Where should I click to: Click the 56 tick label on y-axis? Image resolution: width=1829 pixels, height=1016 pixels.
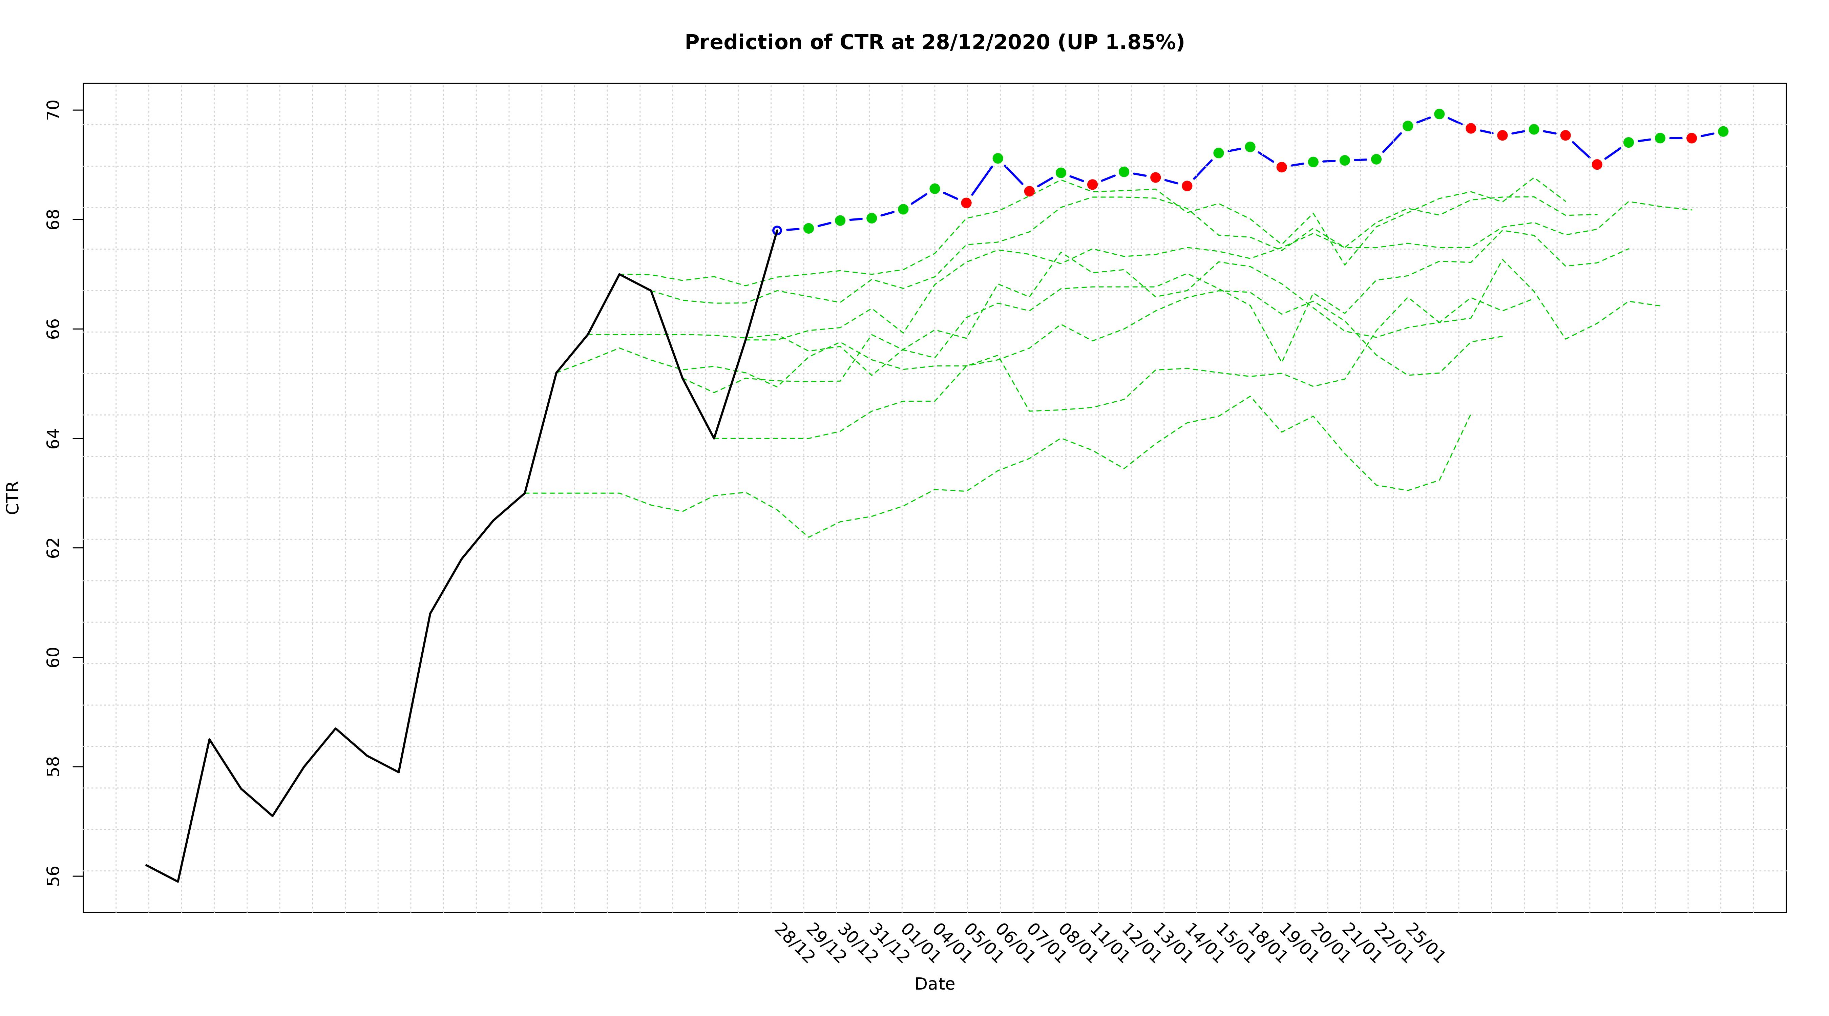54,877
